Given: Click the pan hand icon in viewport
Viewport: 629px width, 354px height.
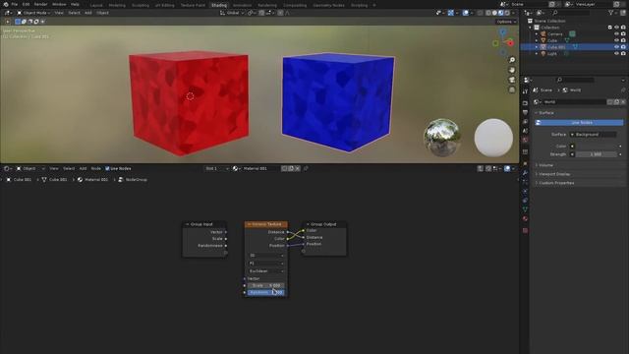Looking at the screenshot, I should tap(512, 70).
